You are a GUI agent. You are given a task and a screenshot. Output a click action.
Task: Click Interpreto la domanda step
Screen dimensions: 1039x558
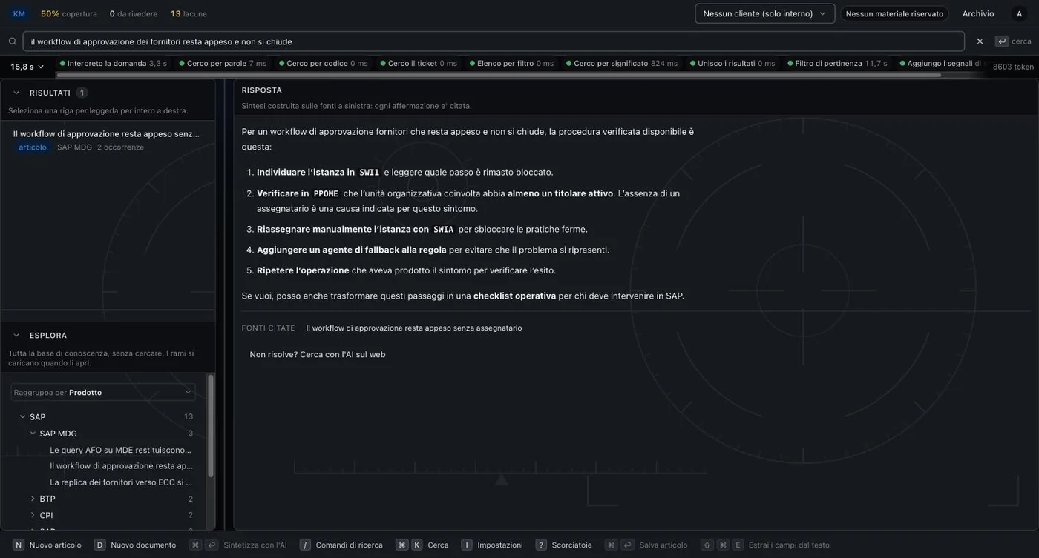[113, 63]
